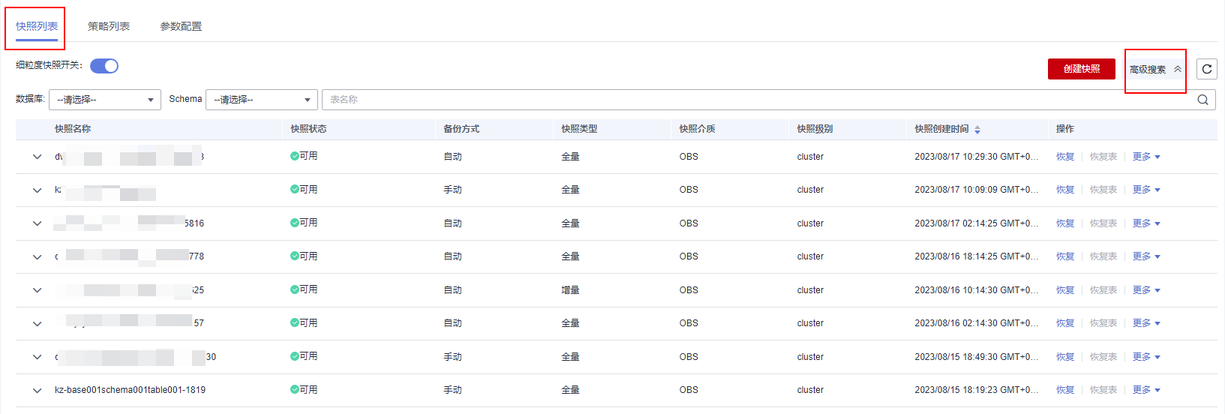The height and width of the screenshot is (414, 1225).
Task: Expand the first snapshot row chevron
Action: pos(37,157)
